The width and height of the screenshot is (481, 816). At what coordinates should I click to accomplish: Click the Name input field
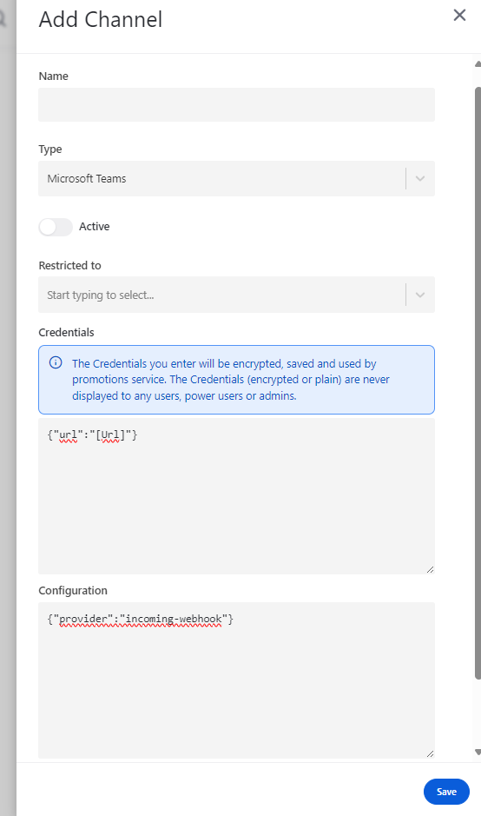237,104
